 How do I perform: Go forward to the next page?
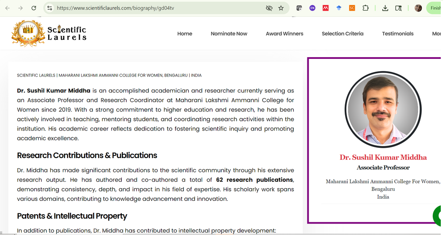[x=20, y=8]
